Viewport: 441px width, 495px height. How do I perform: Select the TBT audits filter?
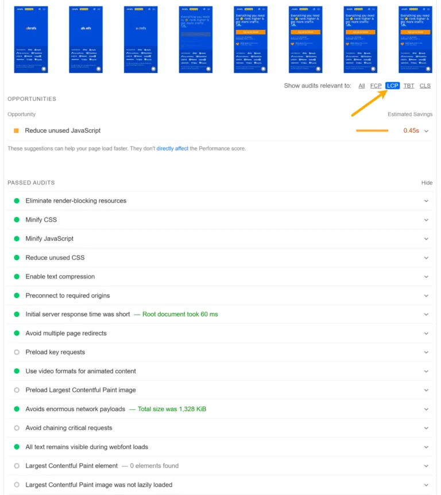coord(409,86)
